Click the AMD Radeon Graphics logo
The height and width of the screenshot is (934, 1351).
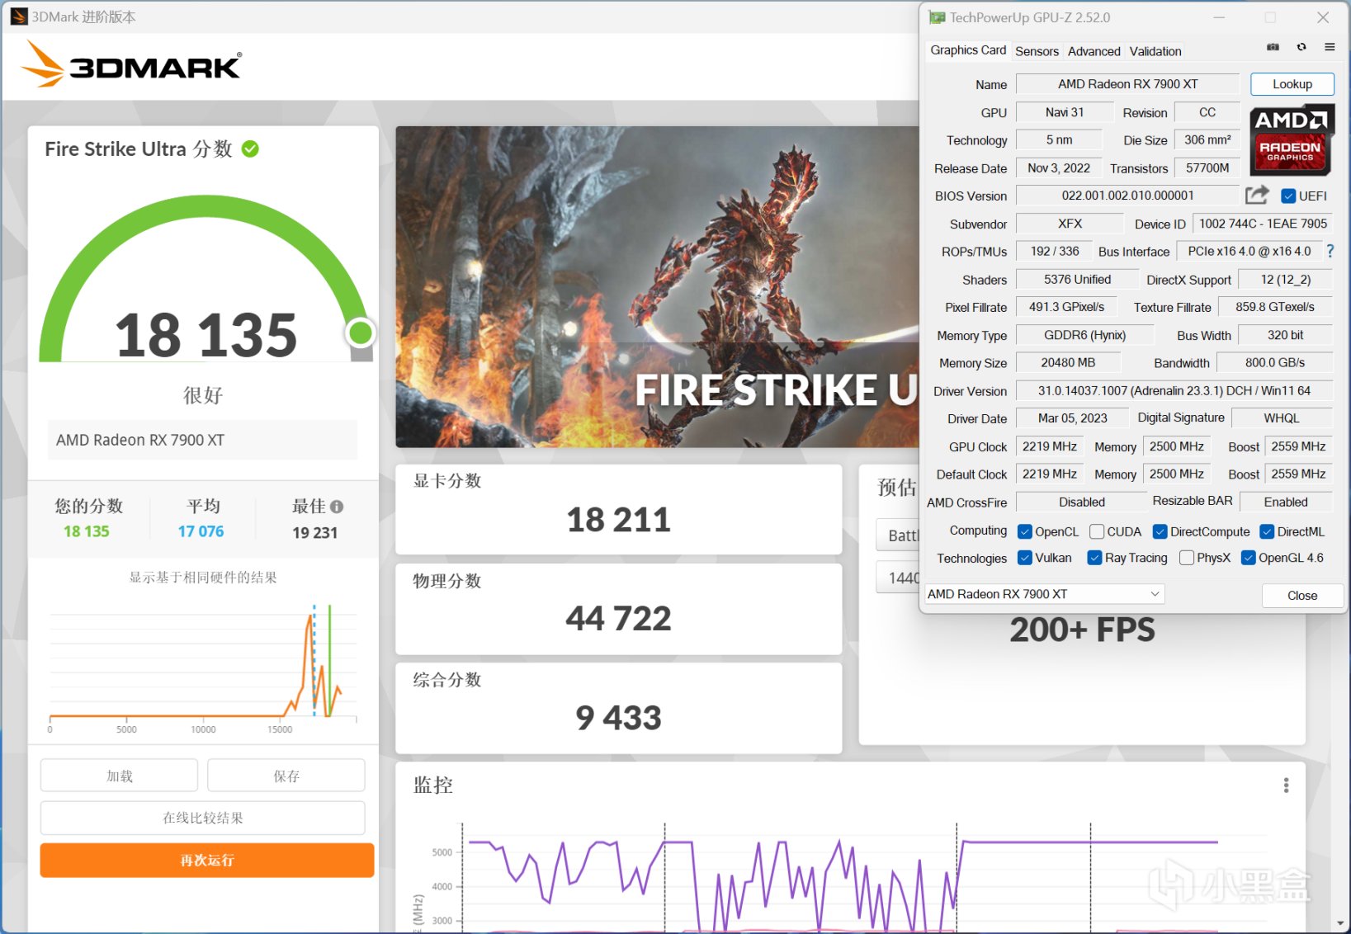[1292, 140]
